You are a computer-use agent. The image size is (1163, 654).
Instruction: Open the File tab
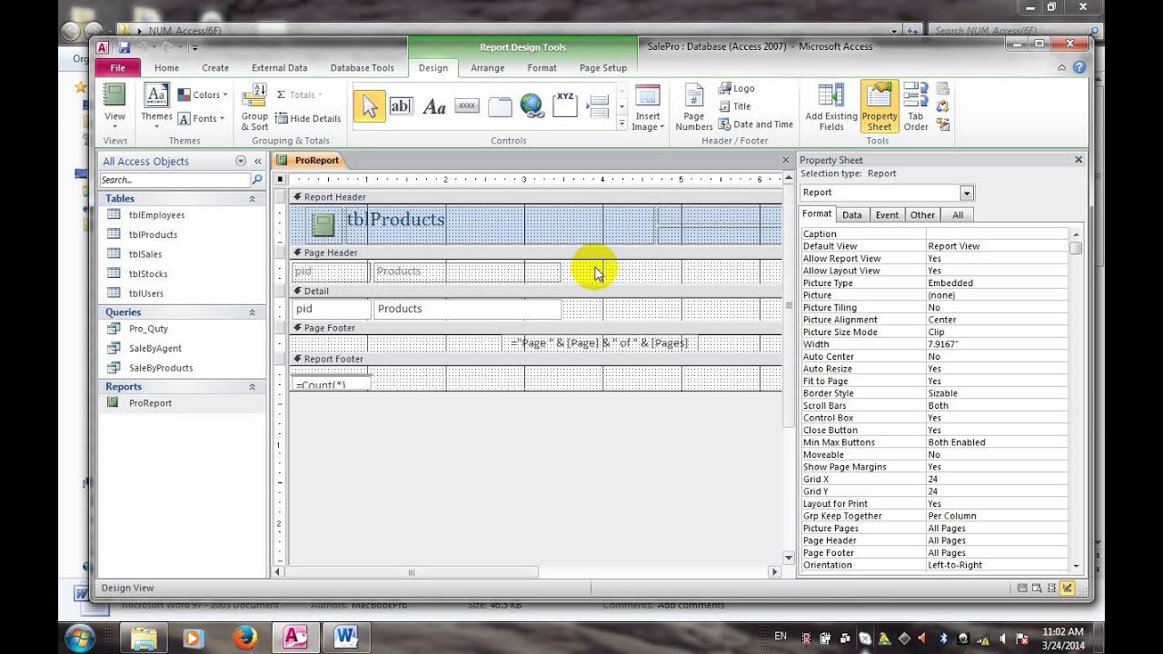[x=118, y=67]
